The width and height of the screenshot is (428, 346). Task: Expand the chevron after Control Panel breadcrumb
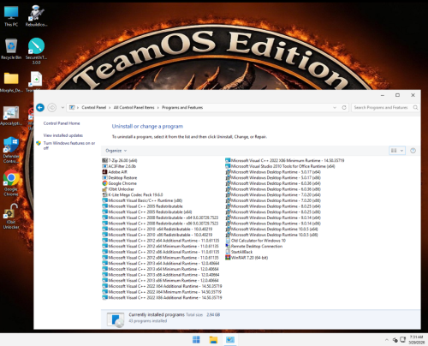110,108
